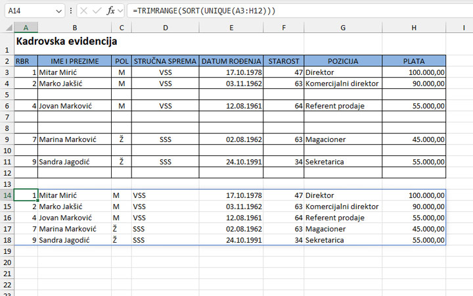Click inside the Name Box showing A14
The width and height of the screenshot is (473, 296).
30,11
